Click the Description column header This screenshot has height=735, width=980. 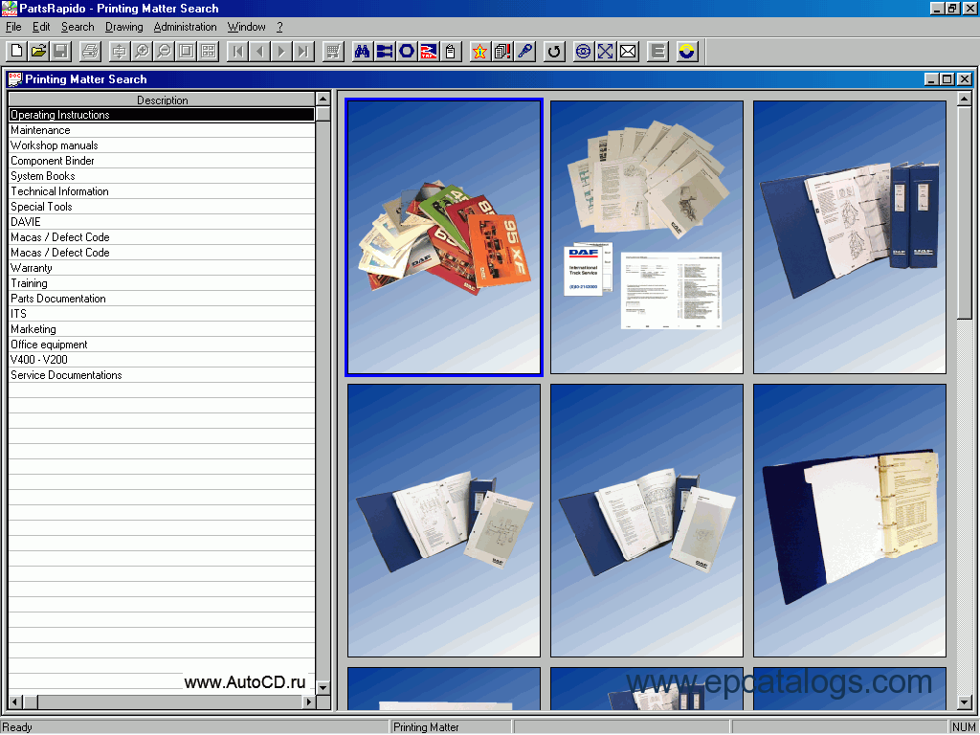[162, 100]
